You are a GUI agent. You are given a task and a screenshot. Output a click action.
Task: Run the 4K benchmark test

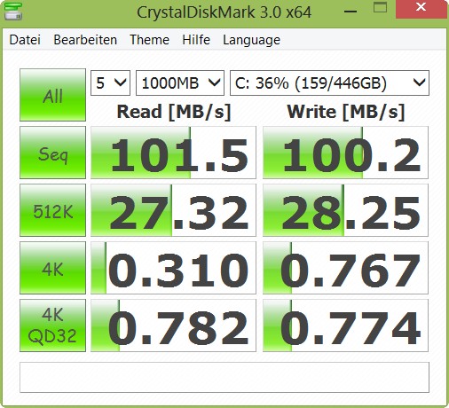click(x=52, y=268)
